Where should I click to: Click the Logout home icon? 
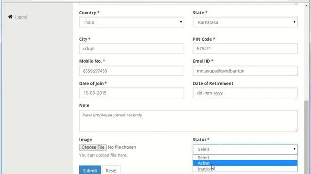coord(10,17)
